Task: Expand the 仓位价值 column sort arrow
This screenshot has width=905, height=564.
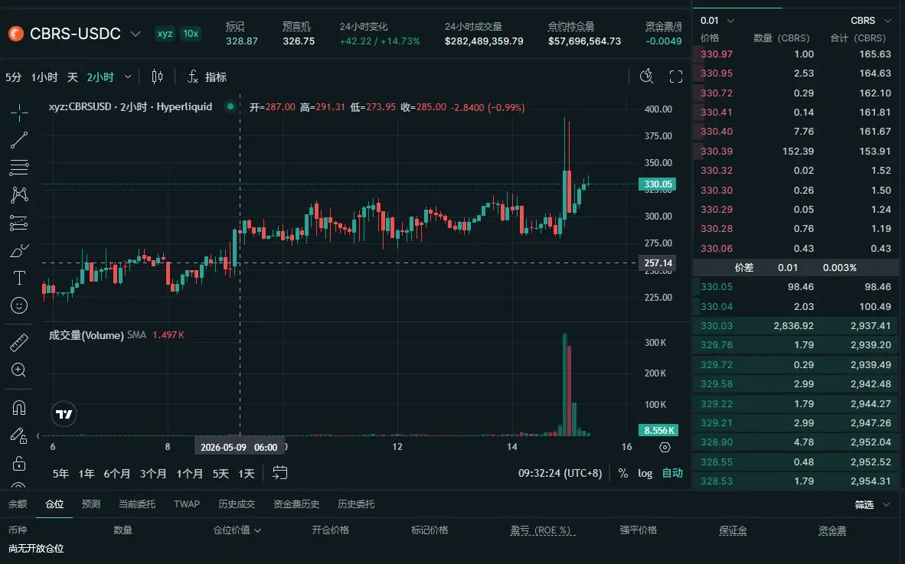Action: (258, 530)
